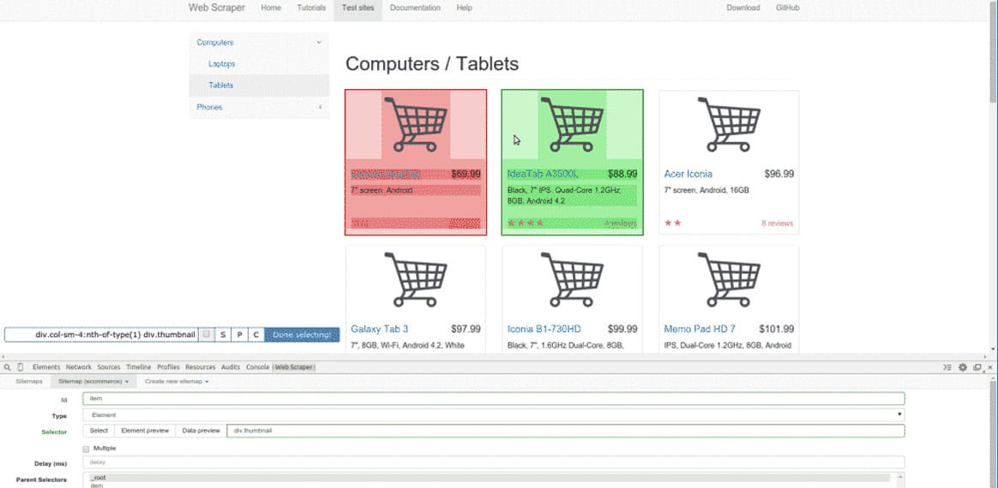Viewport: 998px width, 488px height.
Task: Click the 8 reviews text
Action: point(777,223)
